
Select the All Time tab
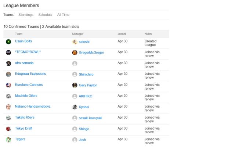coord(63,15)
